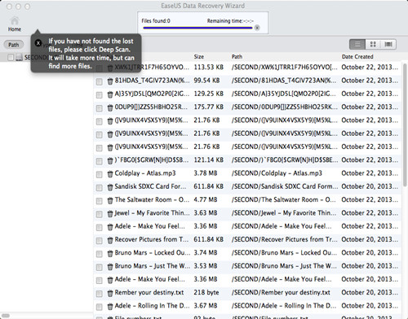Click trash icon of Coldplay - Atlas.mp3
Image resolution: width=408 pixels, height=319 pixels.
110,174
